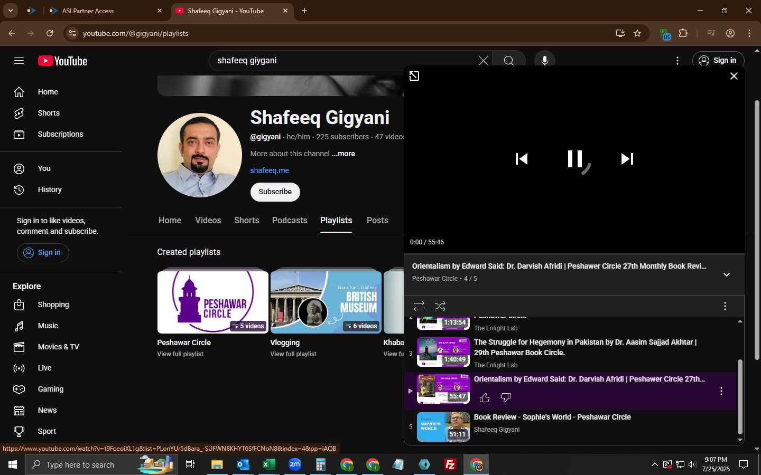This screenshot has width=761, height=475.
Task: Like the Orientalism video
Action: click(x=485, y=397)
